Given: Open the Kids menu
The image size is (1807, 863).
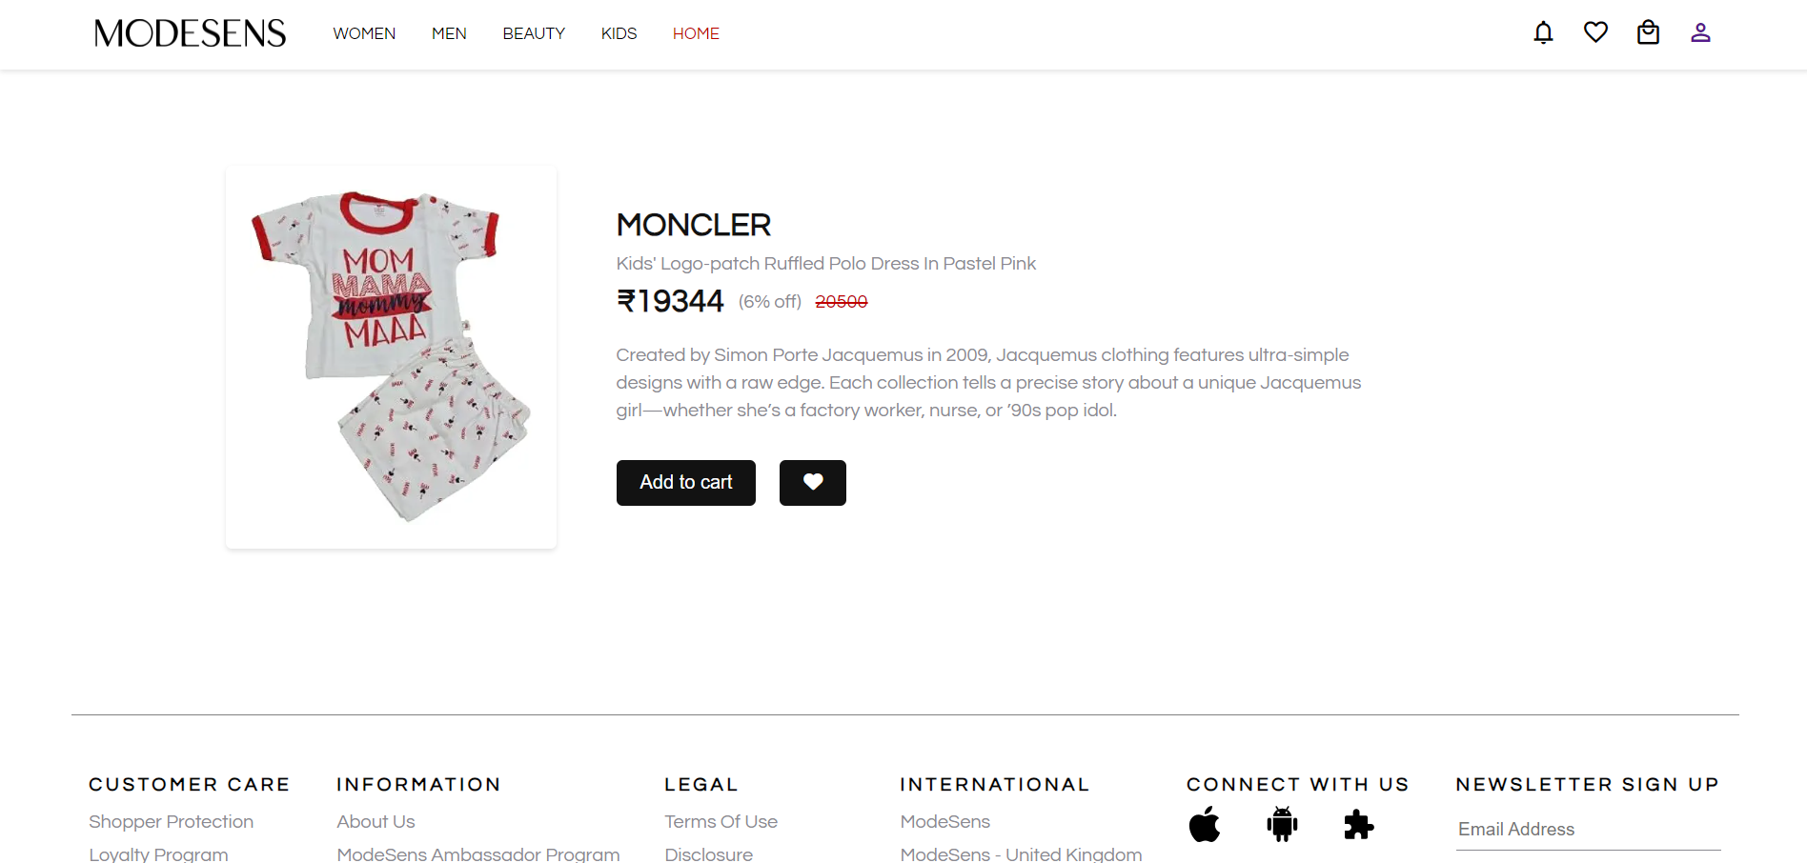Looking at the screenshot, I should click(619, 33).
